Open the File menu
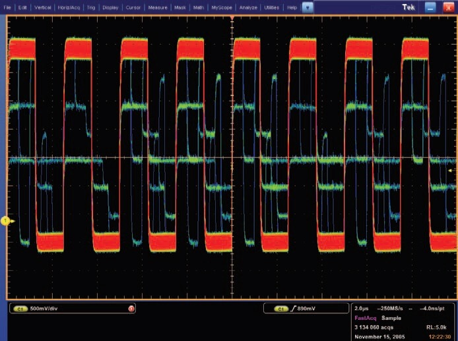The width and height of the screenshot is (458, 341). [x=8, y=7]
